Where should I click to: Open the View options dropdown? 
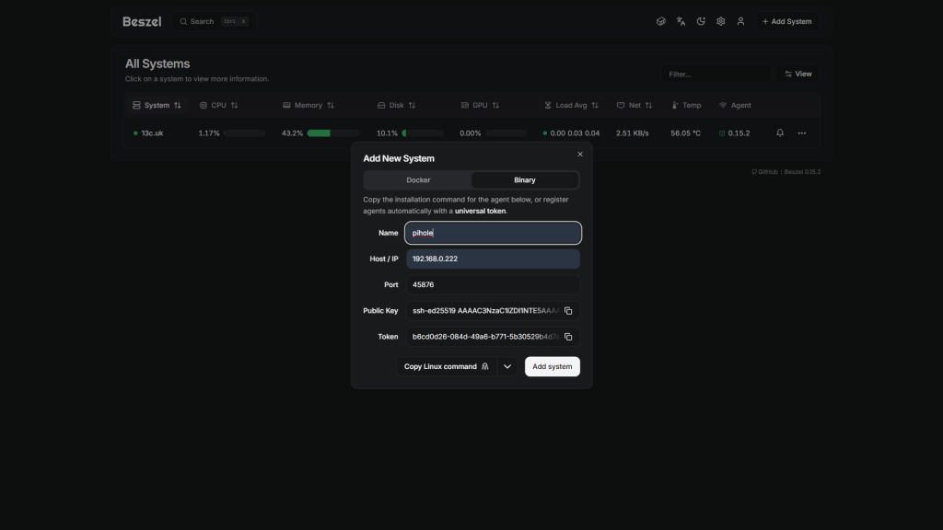[797, 74]
